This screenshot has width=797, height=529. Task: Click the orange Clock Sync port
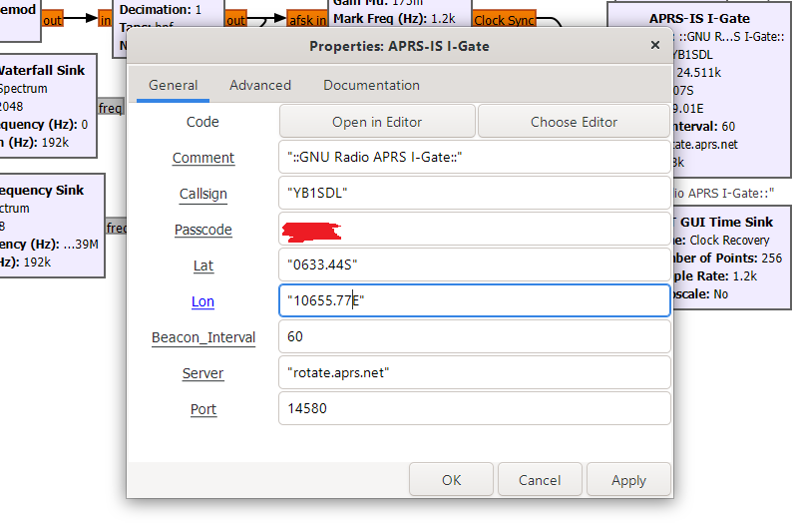[503, 20]
